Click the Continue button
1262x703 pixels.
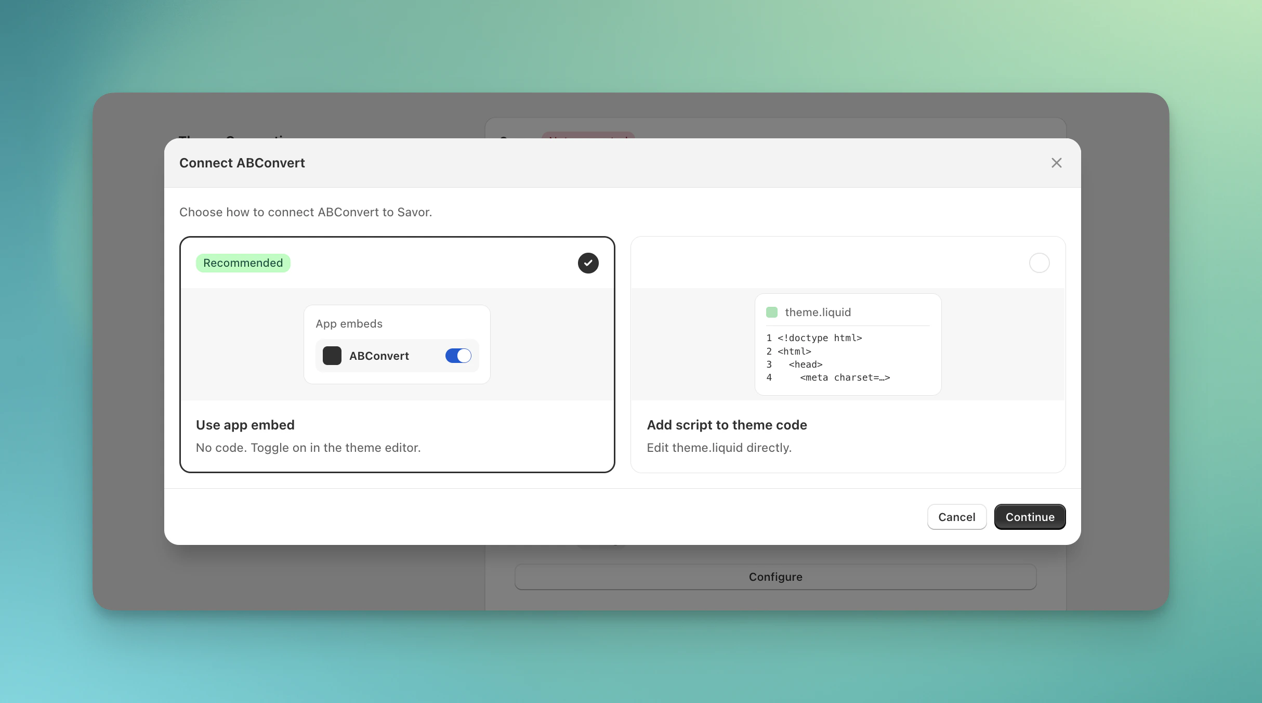pos(1030,517)
